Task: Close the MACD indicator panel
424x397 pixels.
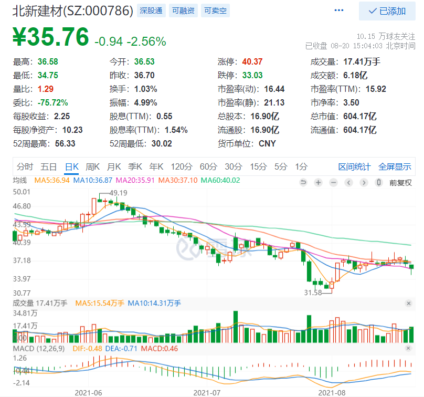Action: pos(408,348)
